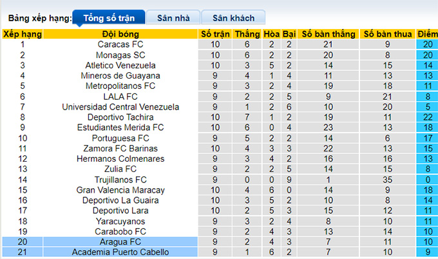This screenshot has height=259, width=438.
Task: Open the Sân khách tab
Action: coord(233,18)
